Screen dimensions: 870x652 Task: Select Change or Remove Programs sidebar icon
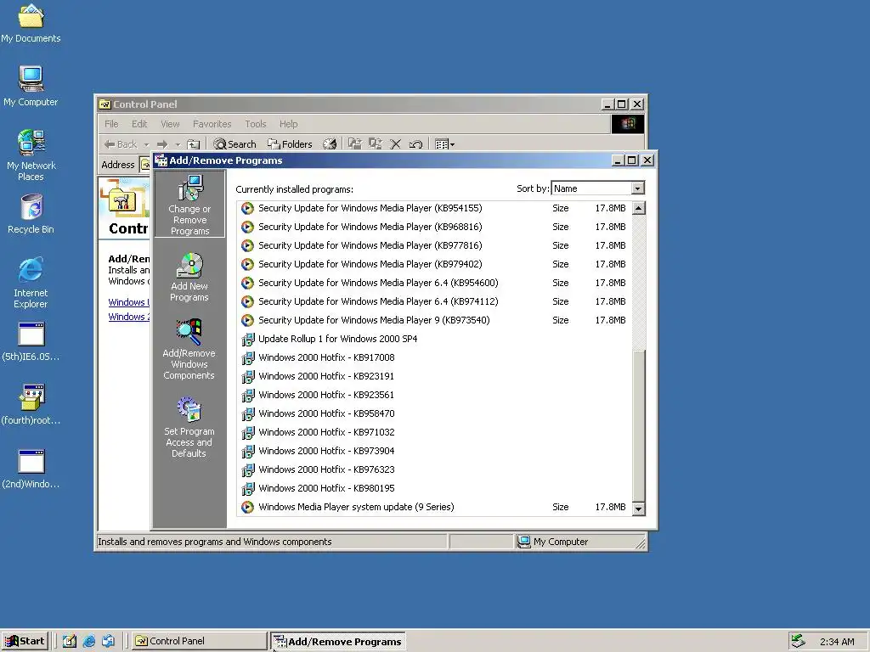(x=189, y=204)
